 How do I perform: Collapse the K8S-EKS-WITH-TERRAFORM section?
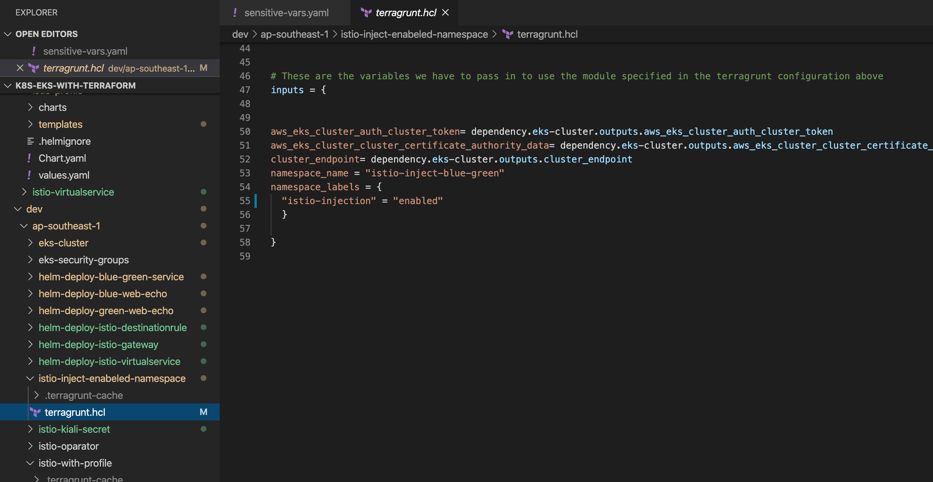(8, 85)
